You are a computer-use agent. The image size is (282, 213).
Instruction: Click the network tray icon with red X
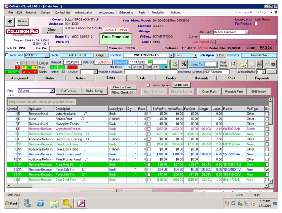point(253,204)
